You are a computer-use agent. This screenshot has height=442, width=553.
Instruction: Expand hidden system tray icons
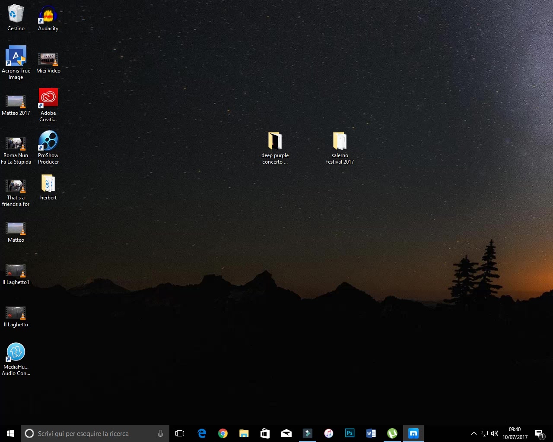[x=474, y=433]
